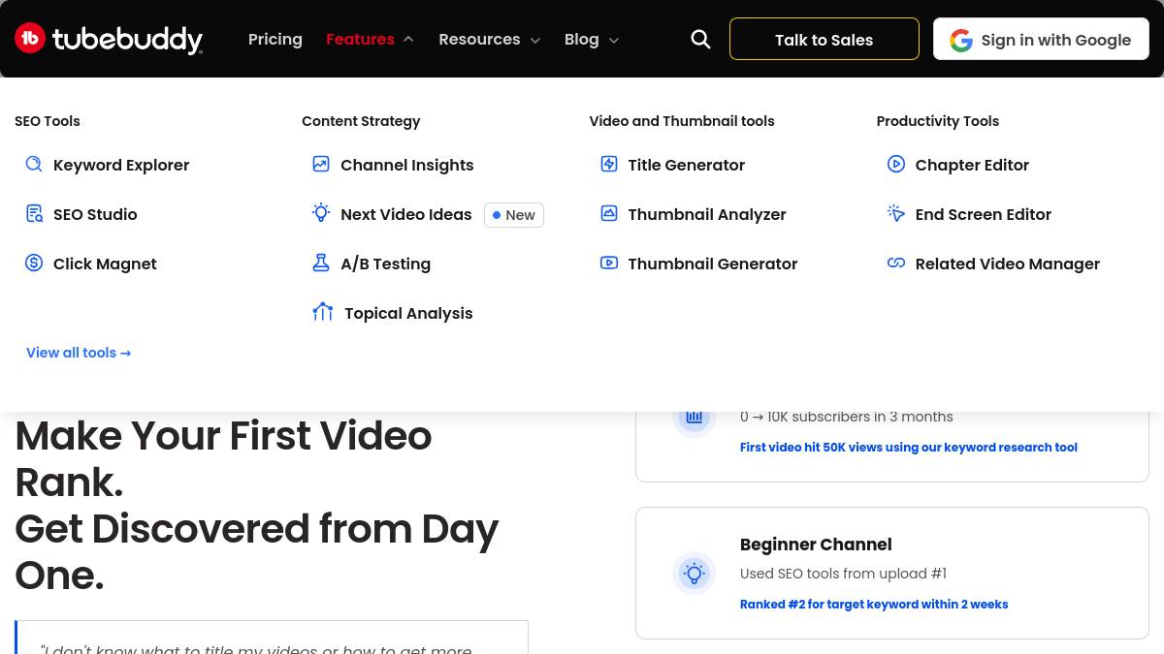Click the Beginner Channel card title

[x=816, y=545]
